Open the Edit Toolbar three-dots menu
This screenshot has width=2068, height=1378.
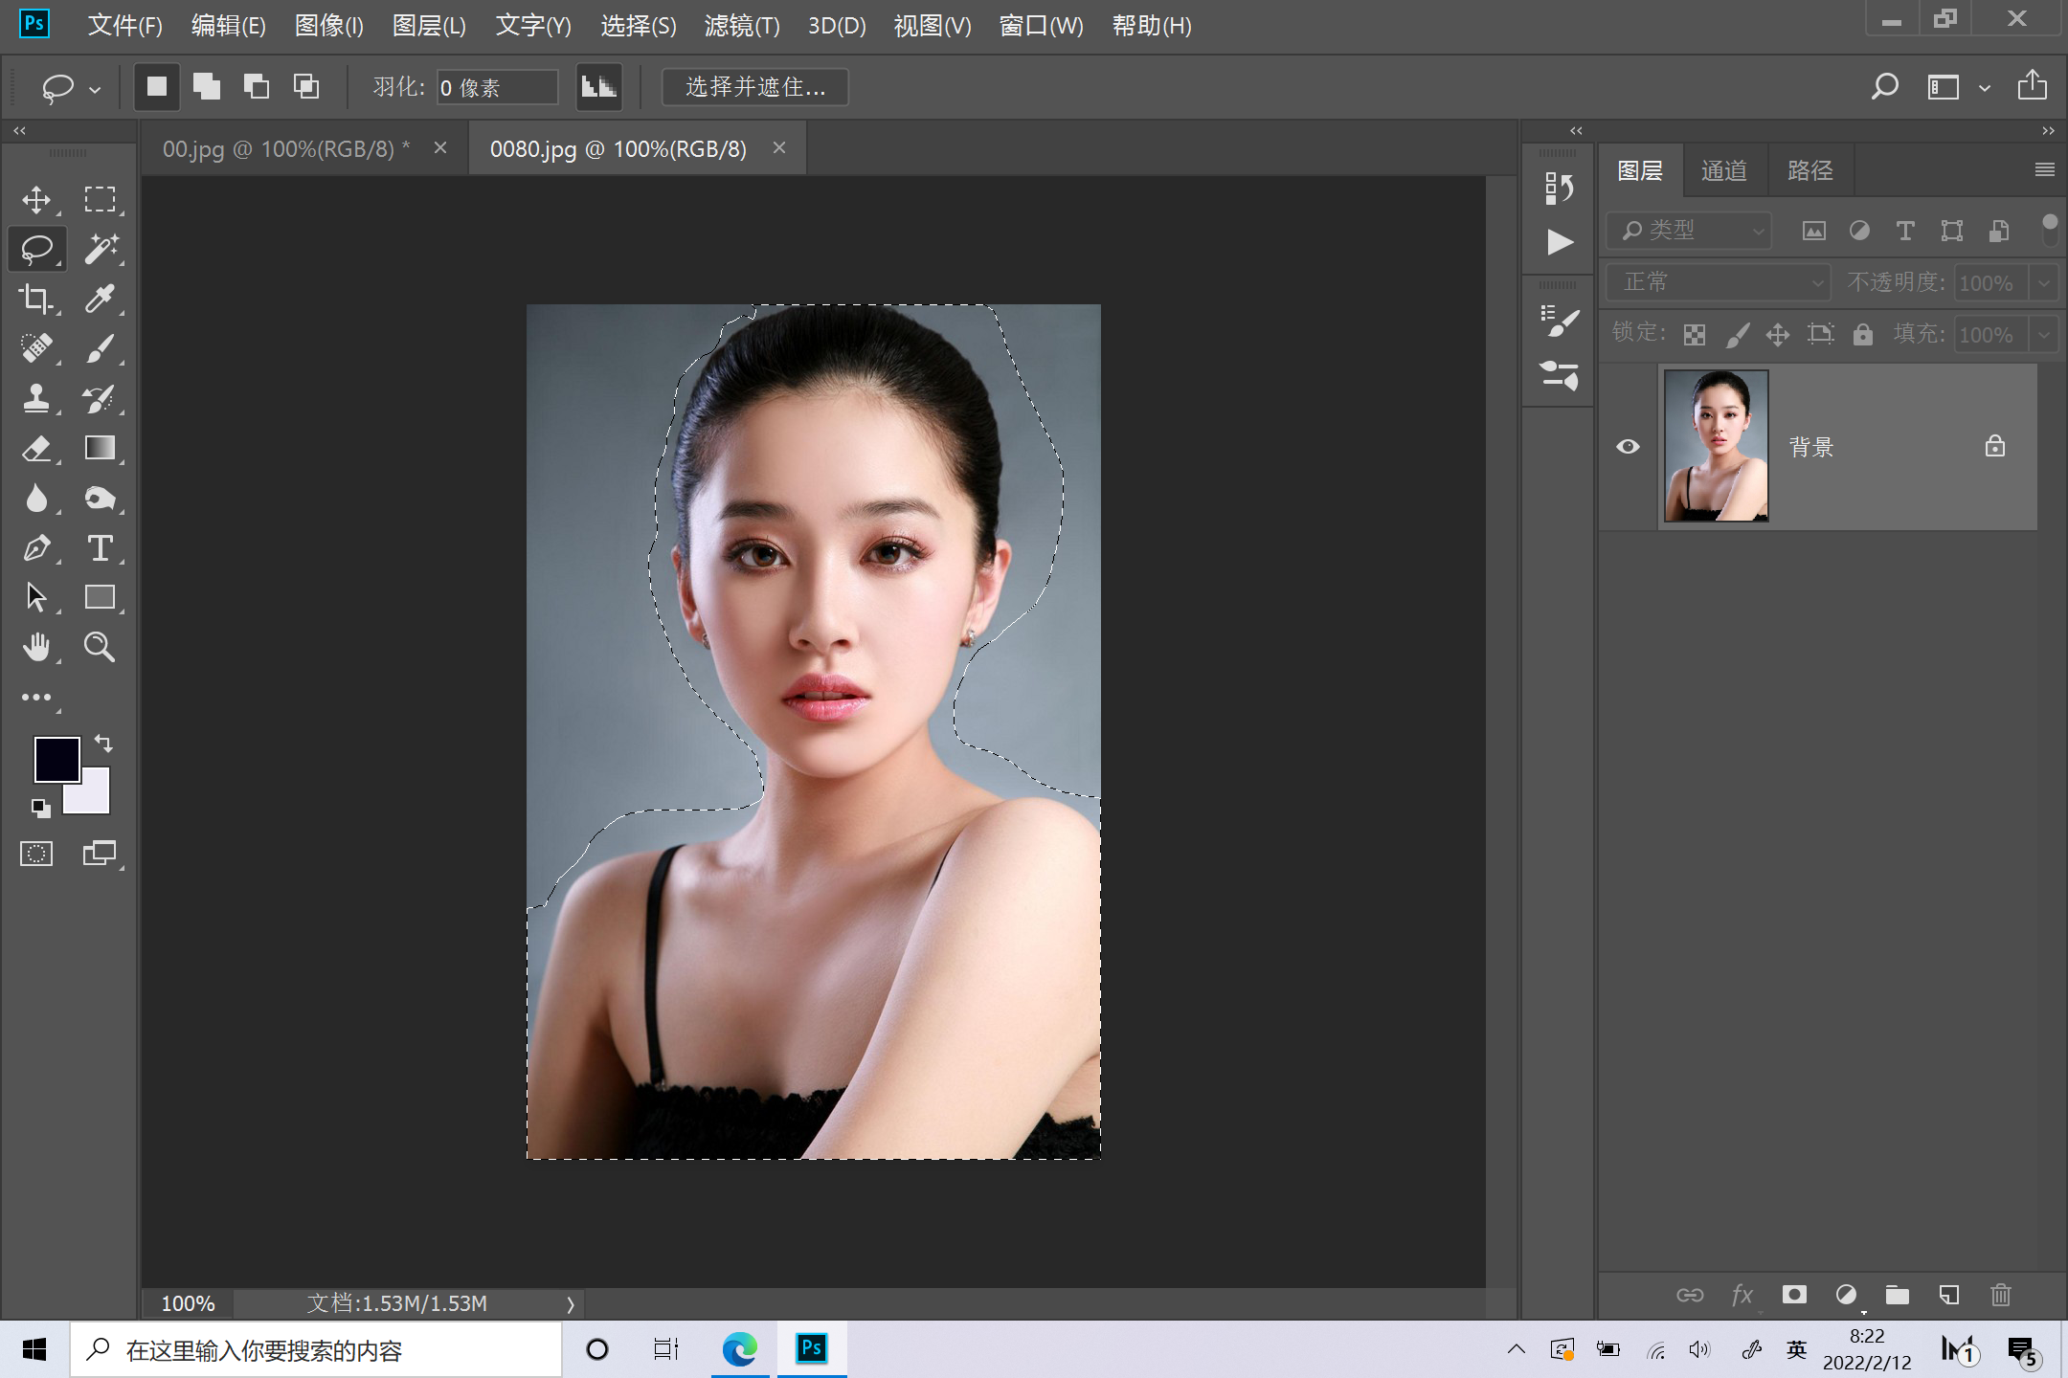pos(36,698)
